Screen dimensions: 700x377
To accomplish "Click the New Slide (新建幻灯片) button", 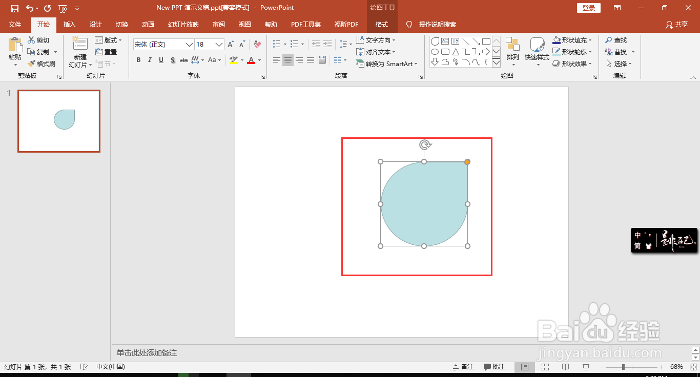I will pos(80,52).
